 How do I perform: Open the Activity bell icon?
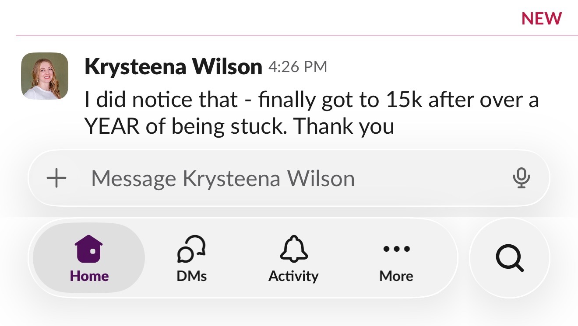(x=293, y=249)
